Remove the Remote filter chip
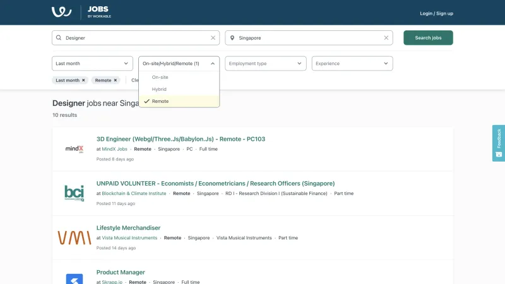The image size is (505, 284). pyautogui.click(x=116, y=80)
